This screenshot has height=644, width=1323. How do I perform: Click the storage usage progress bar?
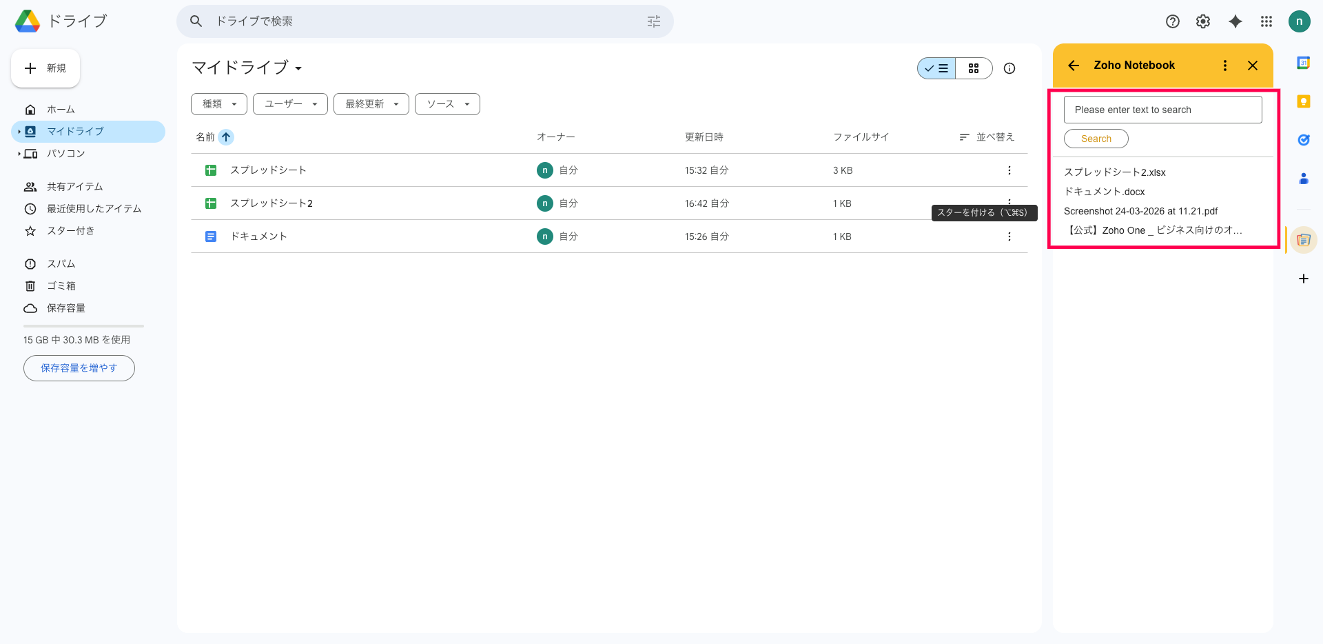83,326
